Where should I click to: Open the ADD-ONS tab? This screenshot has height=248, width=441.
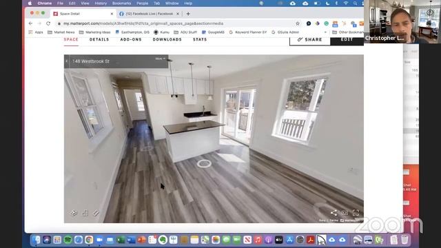[131, 40]
